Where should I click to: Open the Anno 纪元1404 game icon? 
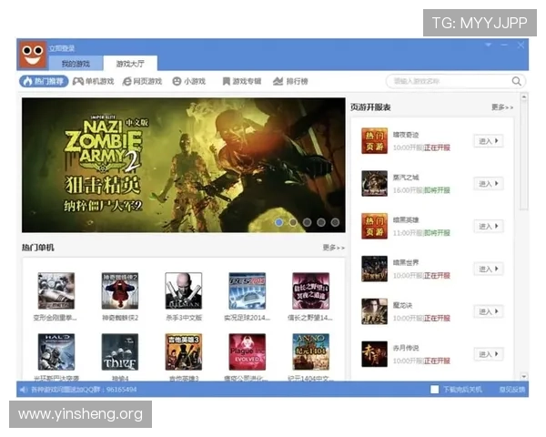point(311,351)
